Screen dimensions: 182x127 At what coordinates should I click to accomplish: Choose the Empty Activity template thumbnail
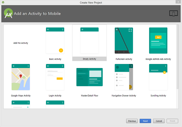point(89,41)
